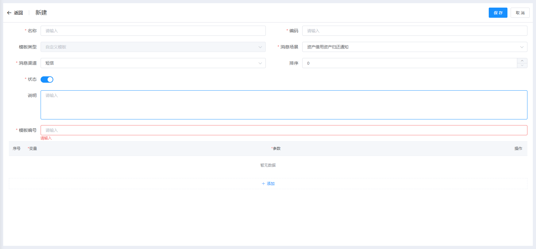Image resolution: width=536 pixels, height=249 pixels.
Task: Click the plus 添加 row button
Action: (268, 184)
